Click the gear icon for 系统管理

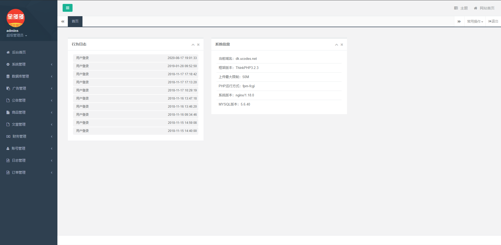pyautogui.click(x=8, y=64)
